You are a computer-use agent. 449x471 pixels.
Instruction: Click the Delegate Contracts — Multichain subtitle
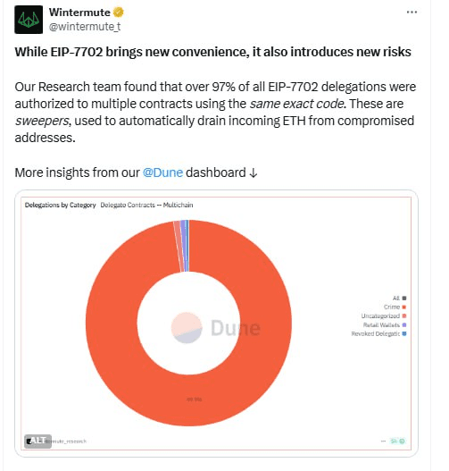pos(146,205)
